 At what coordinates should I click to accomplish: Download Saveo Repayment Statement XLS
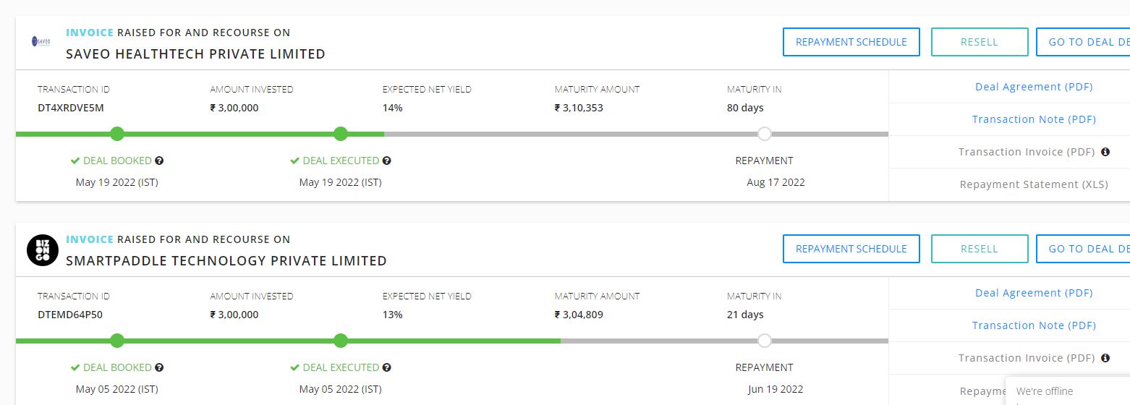tap(1034, 184)
